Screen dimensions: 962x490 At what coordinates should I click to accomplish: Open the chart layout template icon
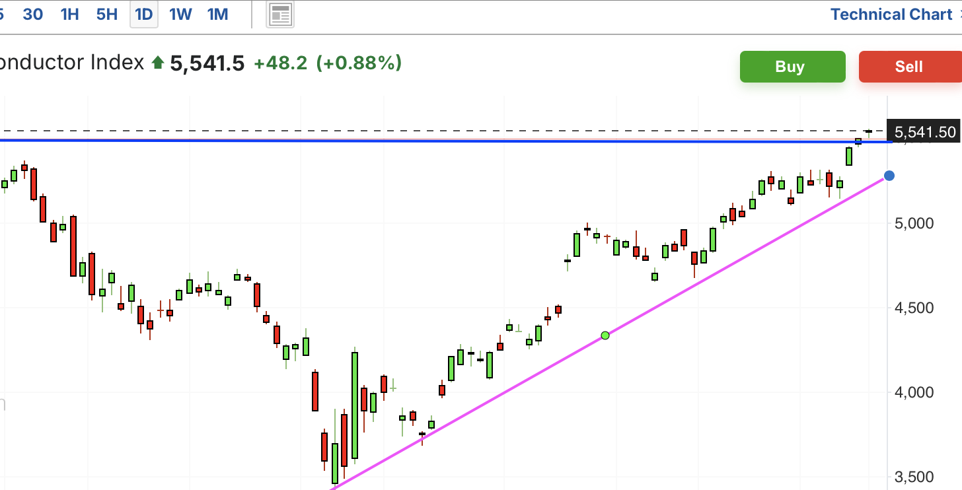pos(280,15)
